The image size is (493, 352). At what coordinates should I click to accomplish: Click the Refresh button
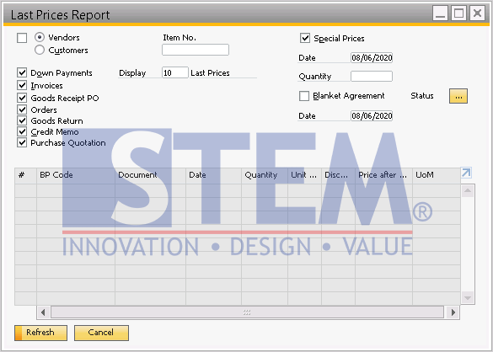click(x=41, y=333)
